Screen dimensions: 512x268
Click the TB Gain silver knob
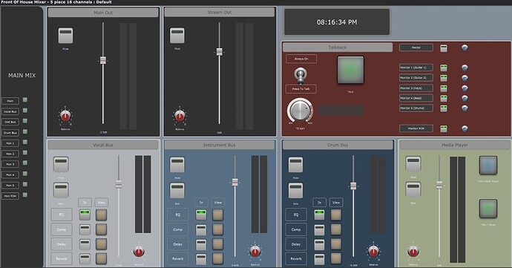click(300, 111)
